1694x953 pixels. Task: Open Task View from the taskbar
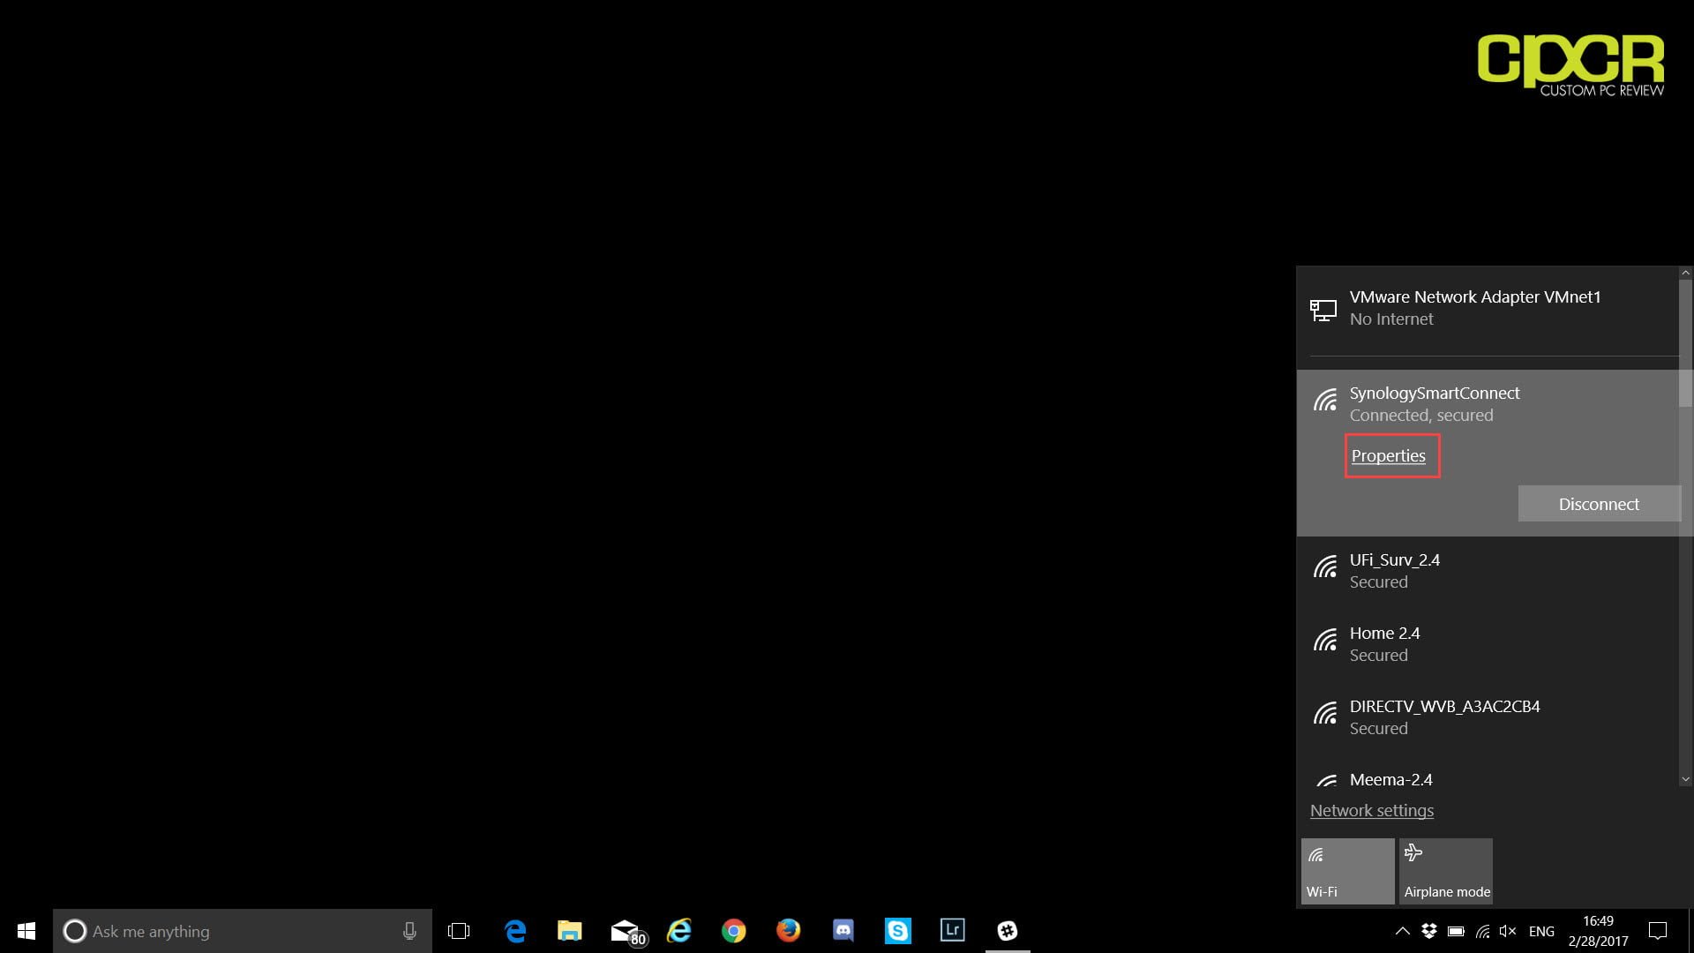click(x=459, y=931)
